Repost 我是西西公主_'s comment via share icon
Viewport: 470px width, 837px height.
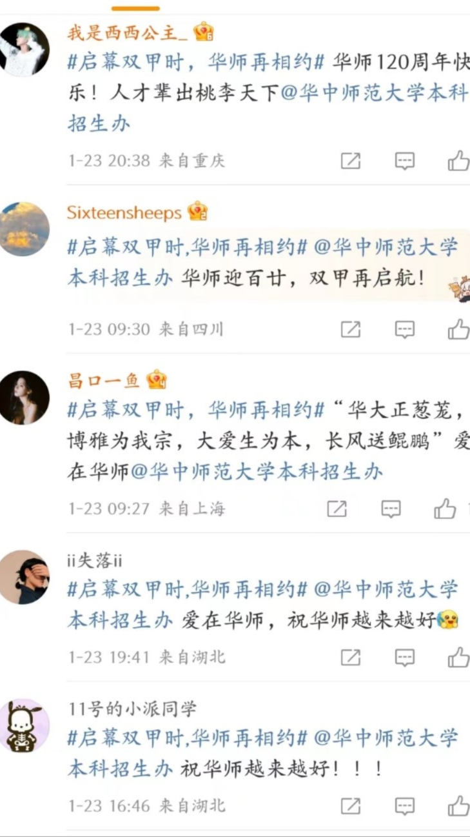[x=351, y=161]
